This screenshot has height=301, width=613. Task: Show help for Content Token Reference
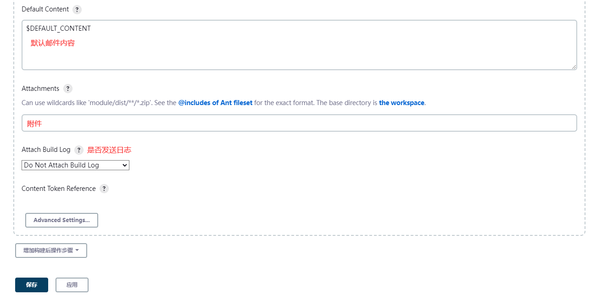pos(104,189)
